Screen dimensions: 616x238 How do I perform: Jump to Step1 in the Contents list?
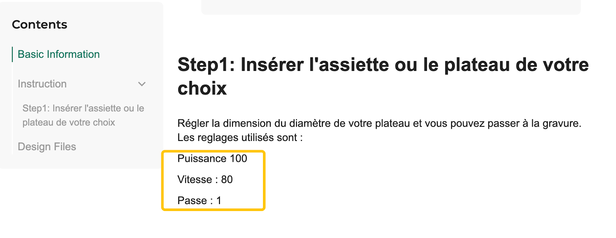(x=83, y=115)
